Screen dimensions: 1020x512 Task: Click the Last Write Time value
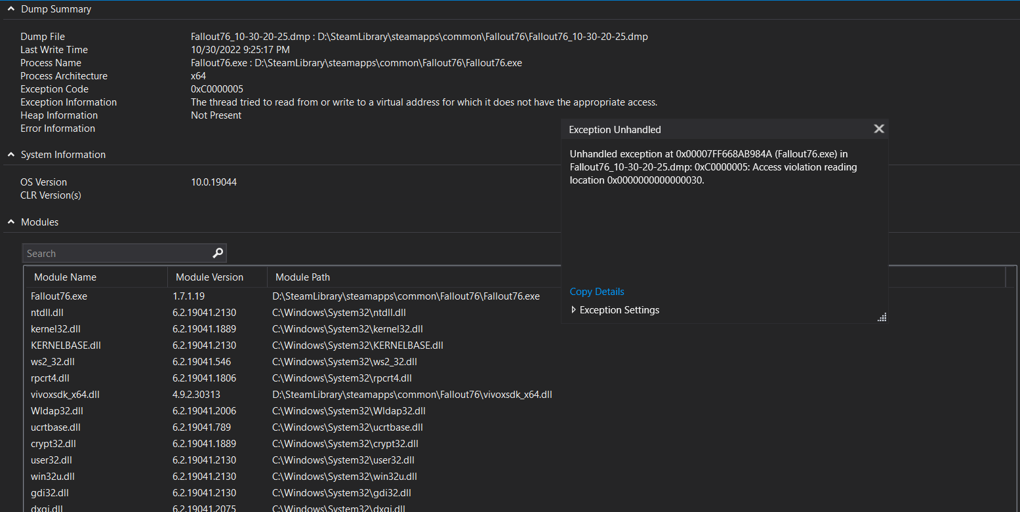(x=240, y=50)
